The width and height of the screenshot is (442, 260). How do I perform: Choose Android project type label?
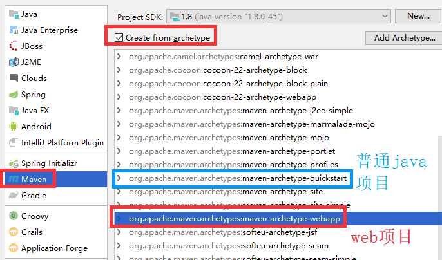[x=36, y=127]
